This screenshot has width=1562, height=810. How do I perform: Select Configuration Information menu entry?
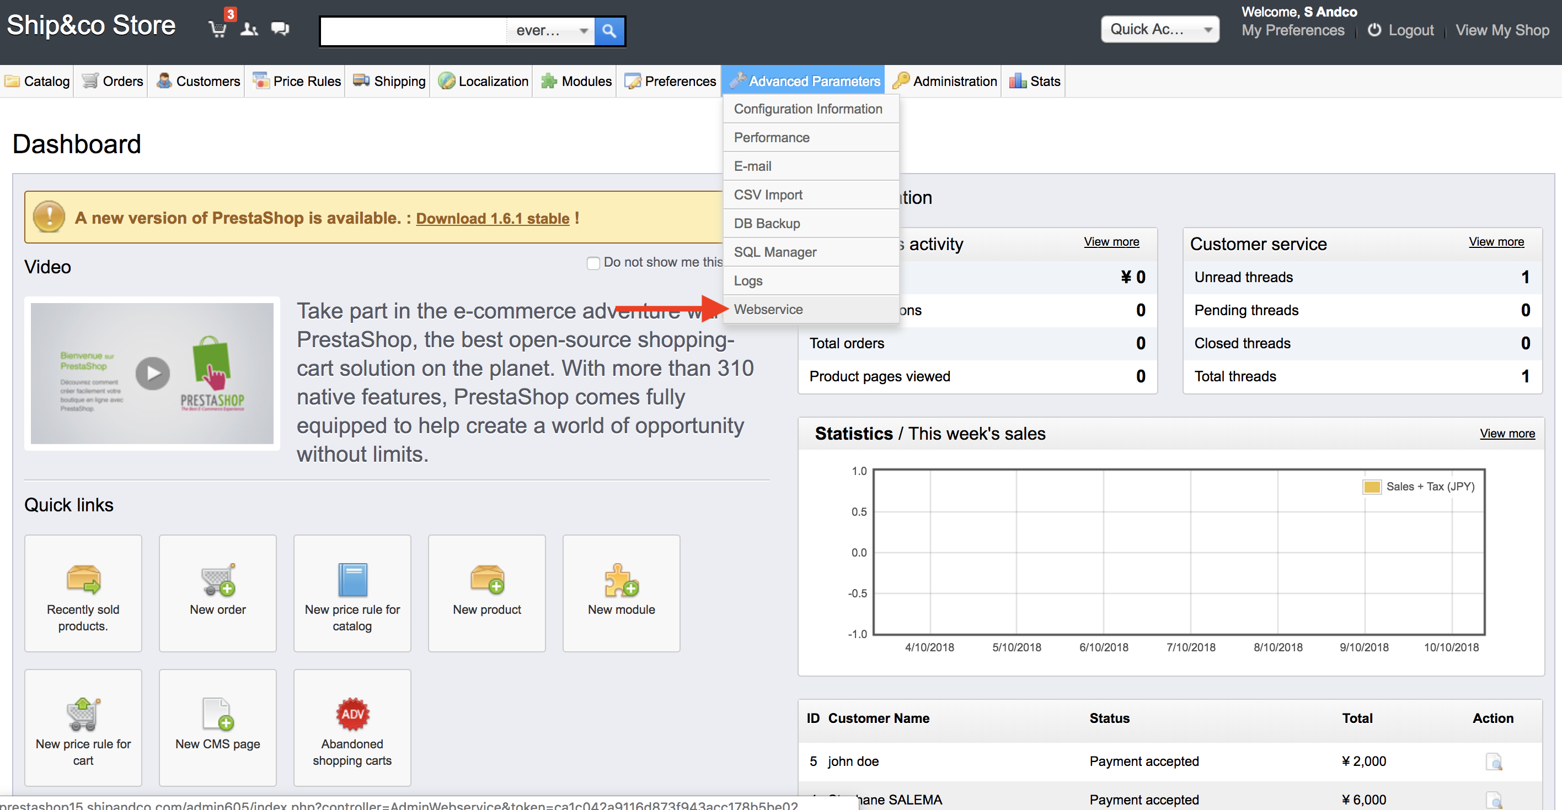point(811,109)
